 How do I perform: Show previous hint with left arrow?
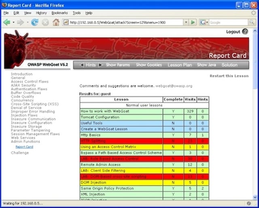82,65
